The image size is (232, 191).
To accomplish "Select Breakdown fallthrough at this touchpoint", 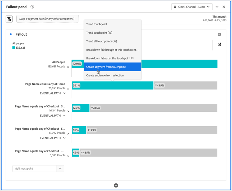I will point(113,50).
